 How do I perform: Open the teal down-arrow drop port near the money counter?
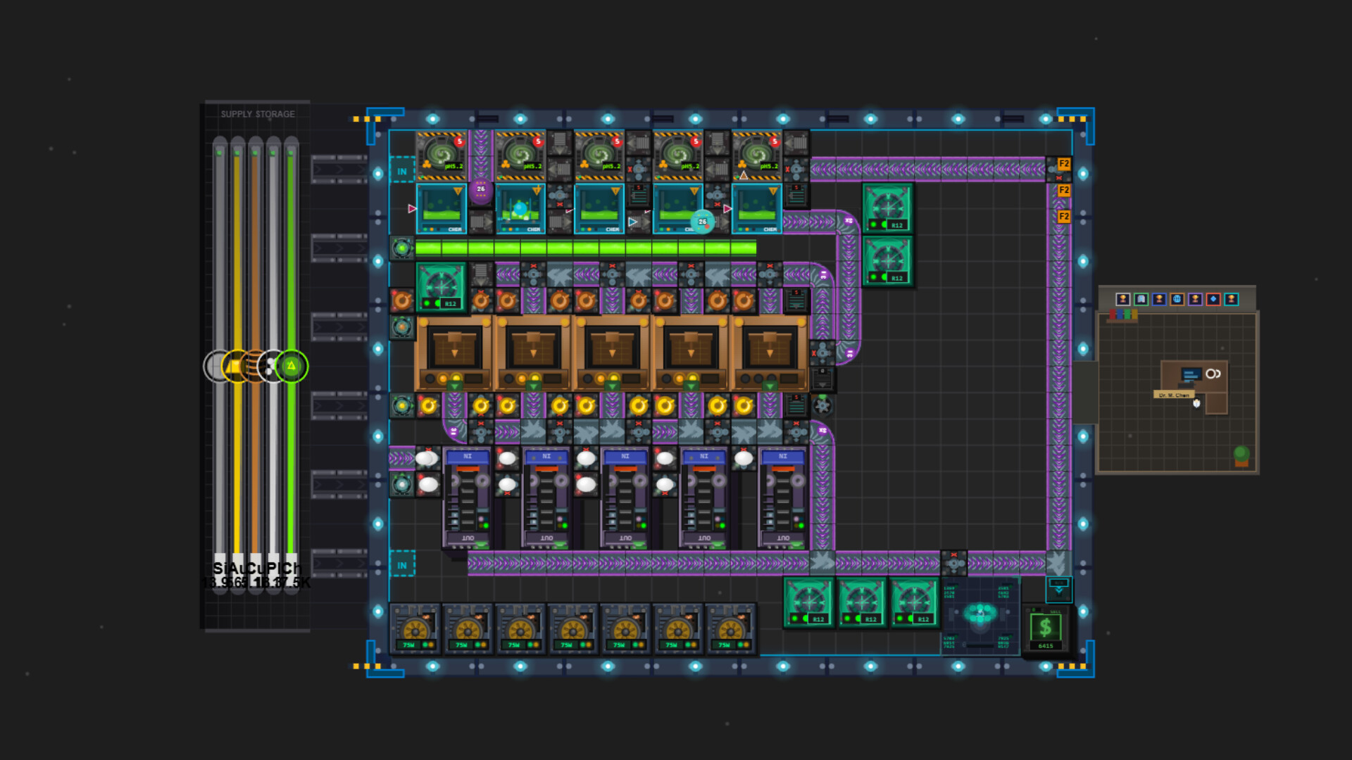click(1059, 591)
